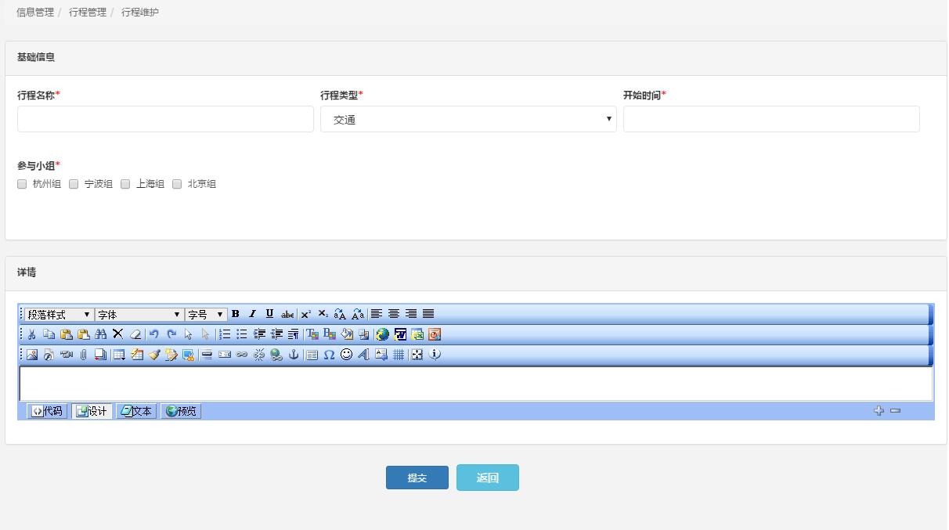Undo the last edit
The width and height of the screenshot is (949, 530).
[154, 334]
